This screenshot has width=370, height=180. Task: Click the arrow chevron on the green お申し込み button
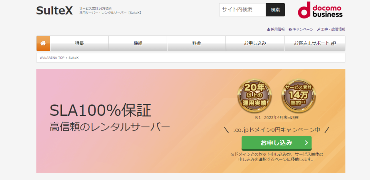click(x=306, y=143)
